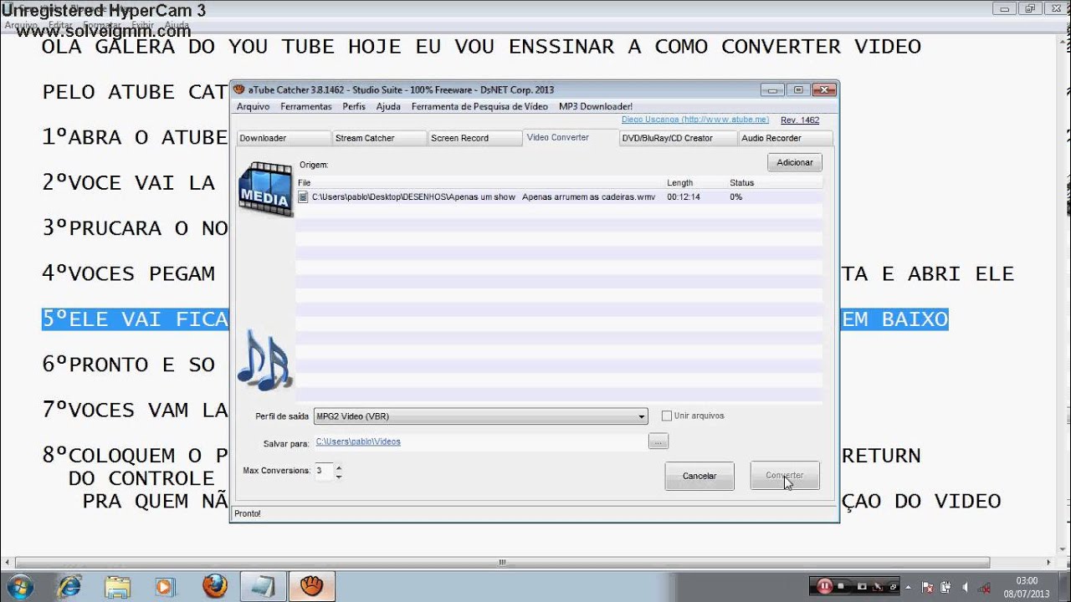Click the 6ºPRONTO E SO line in Notepad
This screenshot has height=602, width=1071.
[x=129, y=365]
